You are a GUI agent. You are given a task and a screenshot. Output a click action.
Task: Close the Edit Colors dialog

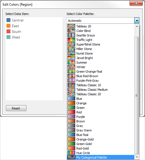click(x=136, y=3)
